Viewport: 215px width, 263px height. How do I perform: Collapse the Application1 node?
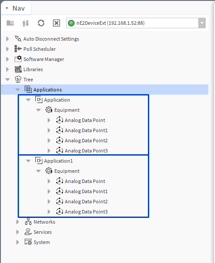pyautogui.click(x=28, y=161)
